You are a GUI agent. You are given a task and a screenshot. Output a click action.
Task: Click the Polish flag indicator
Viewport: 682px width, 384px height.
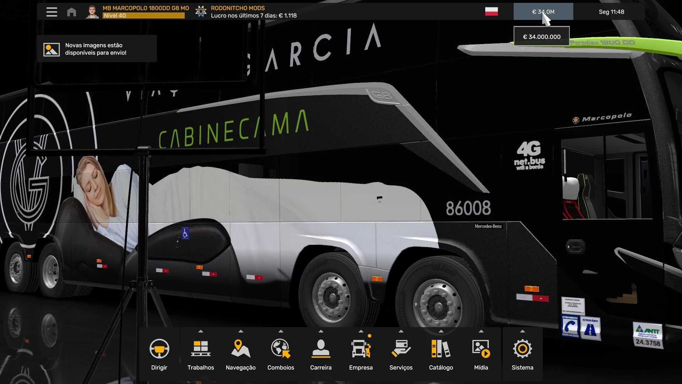(491, 12)
